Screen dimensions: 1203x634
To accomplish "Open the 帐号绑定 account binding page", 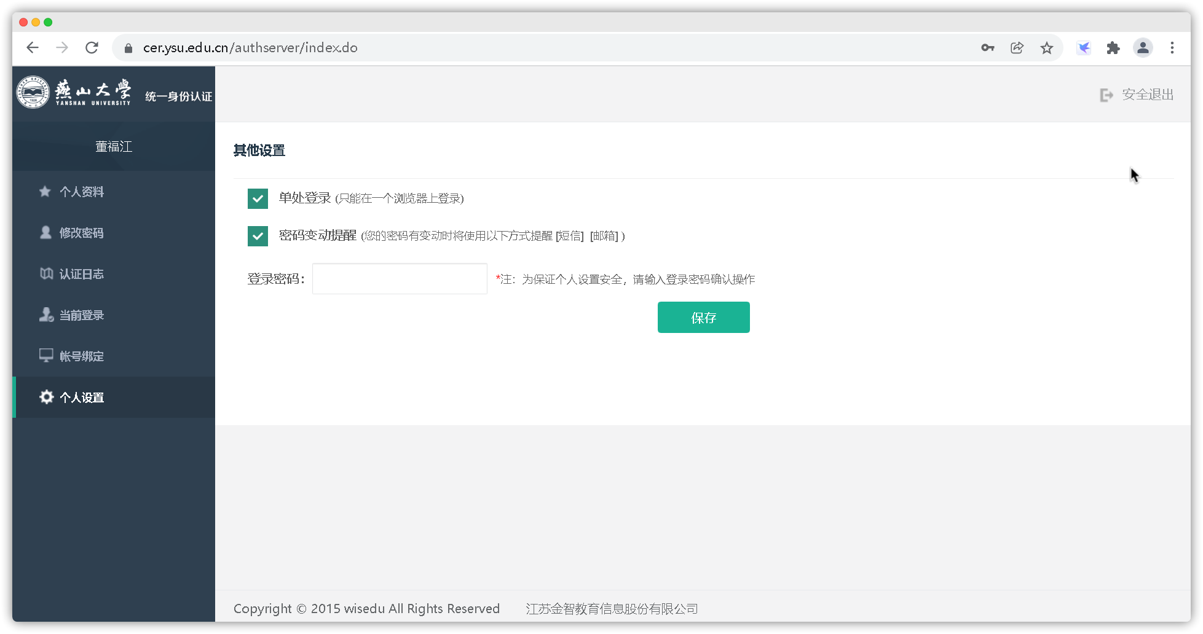I will tap(82, 356).
